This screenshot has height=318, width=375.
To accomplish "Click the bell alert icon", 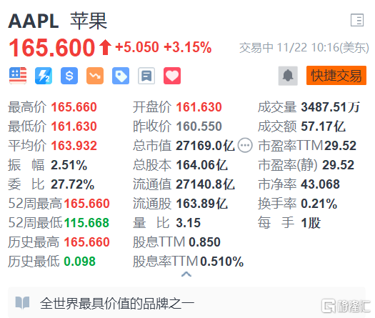I will (288, 76).
